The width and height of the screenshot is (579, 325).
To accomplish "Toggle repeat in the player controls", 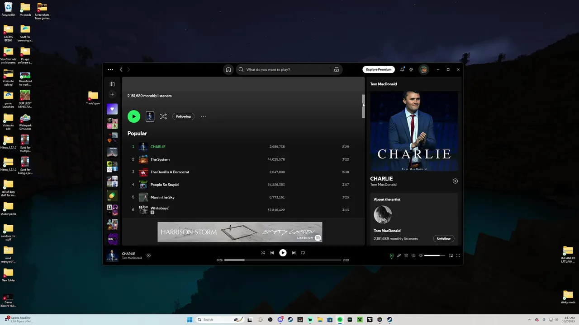I will click(303, 253).
